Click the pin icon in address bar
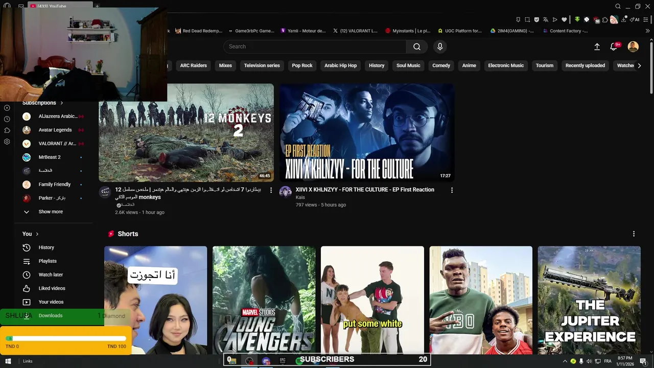This screenshot has width=654, height=368. point(518,19)
